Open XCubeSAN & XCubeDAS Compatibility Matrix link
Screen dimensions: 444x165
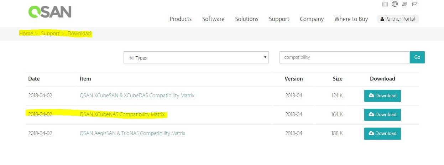click(137, 96)
